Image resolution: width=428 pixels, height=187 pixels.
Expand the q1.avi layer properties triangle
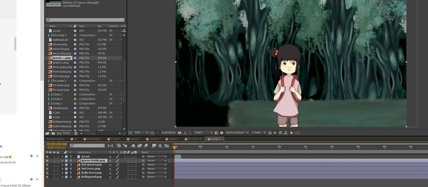(x=63, y=156)
